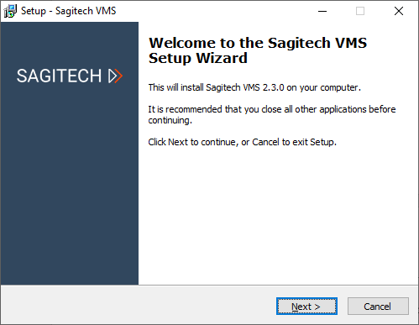Proceed with the Next > button
This screenshot has width=419, height=325.
tap(306, 307)
